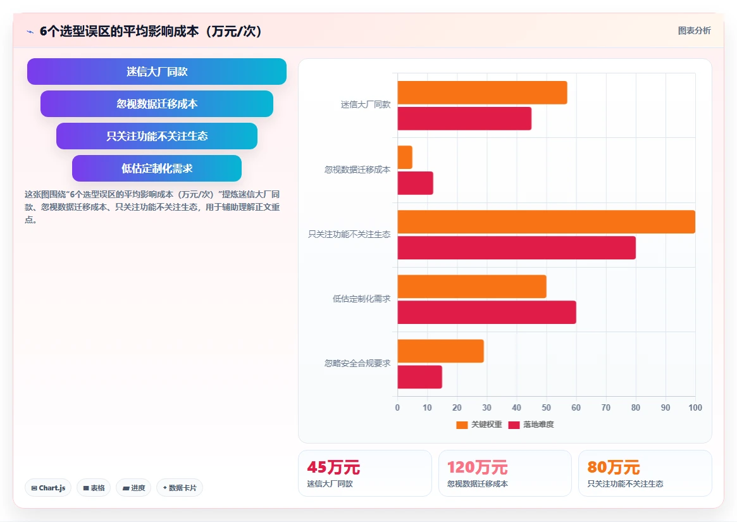Click the 迷信大厂同款 caption under 45万元

pyautogui.click(x=330, y=484)
